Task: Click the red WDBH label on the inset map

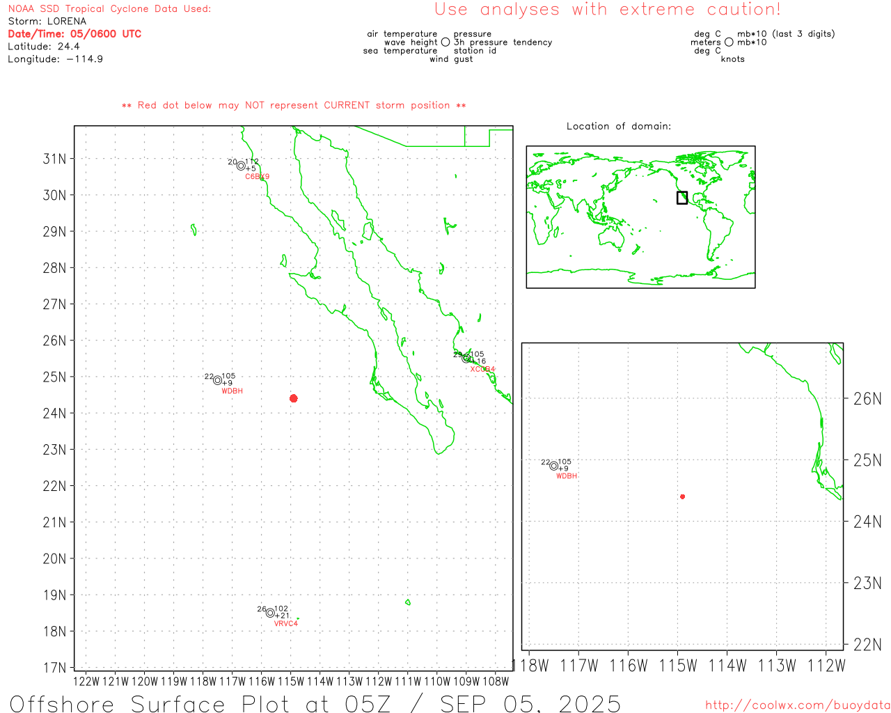Action: click(567, 476)
